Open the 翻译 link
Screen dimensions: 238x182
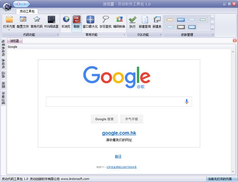click(118, 156)
